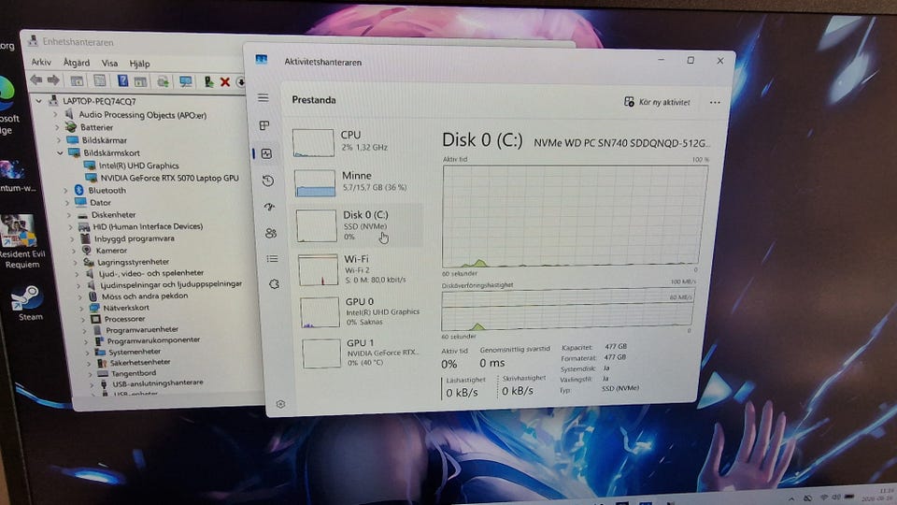Expand the Bluetooth node
Image resolution: width=897 pixels, height=505 pixels.
64,190
